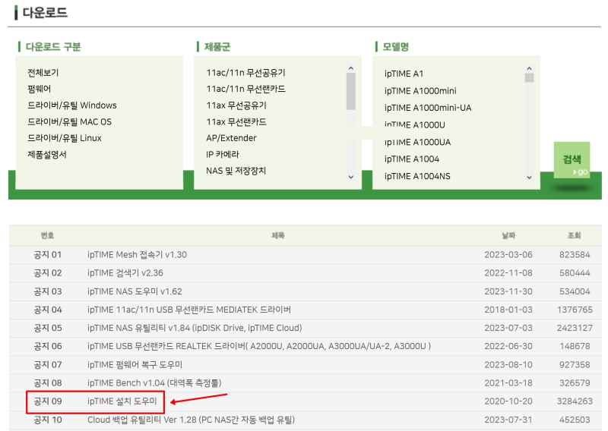Click the 제품군 list scrollbar thumb

(351, 91)
